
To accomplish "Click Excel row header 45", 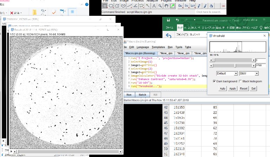I will pyautogui.click(x=166, y=123).
